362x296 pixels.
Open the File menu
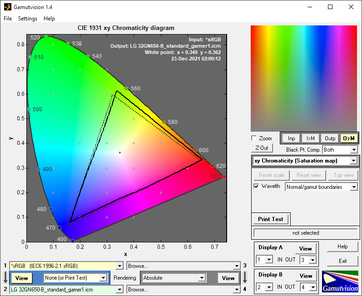(x=8, y=19)
